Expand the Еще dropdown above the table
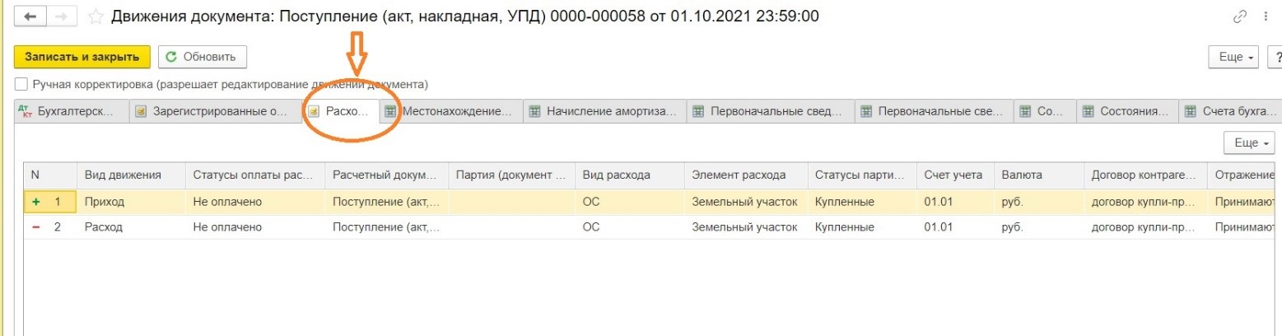The height and width of the screenshot is (336, 1282). (x=1249, y=142)
